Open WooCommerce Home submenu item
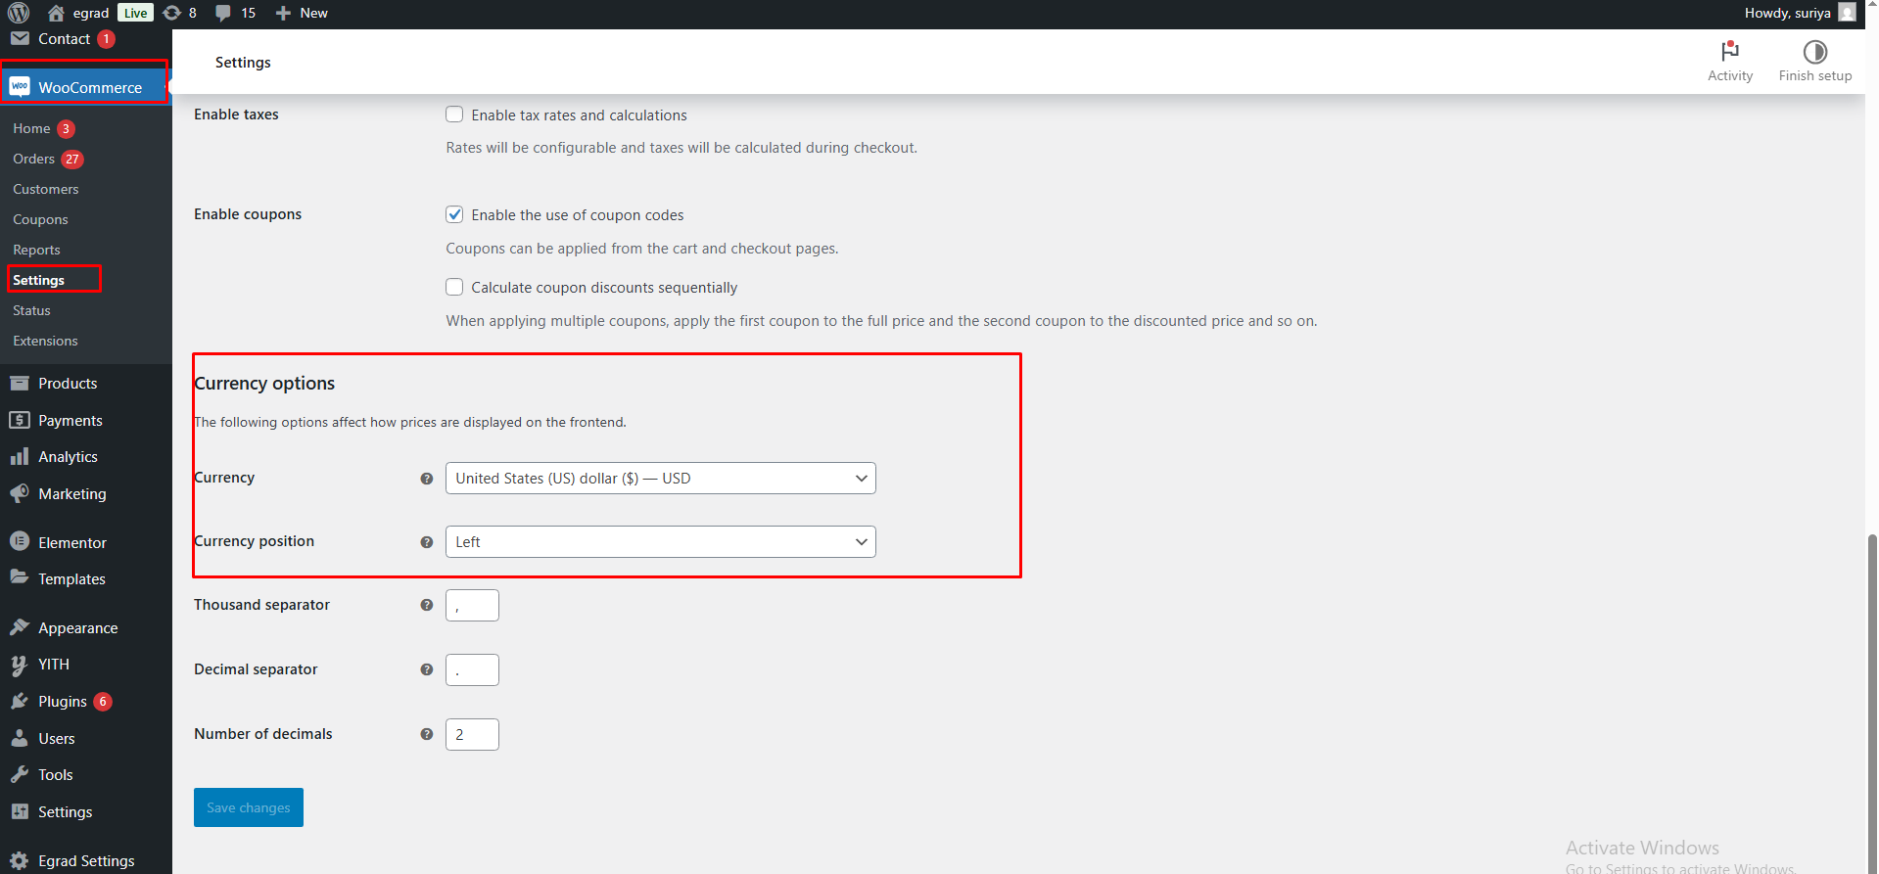 click(31, 128)
